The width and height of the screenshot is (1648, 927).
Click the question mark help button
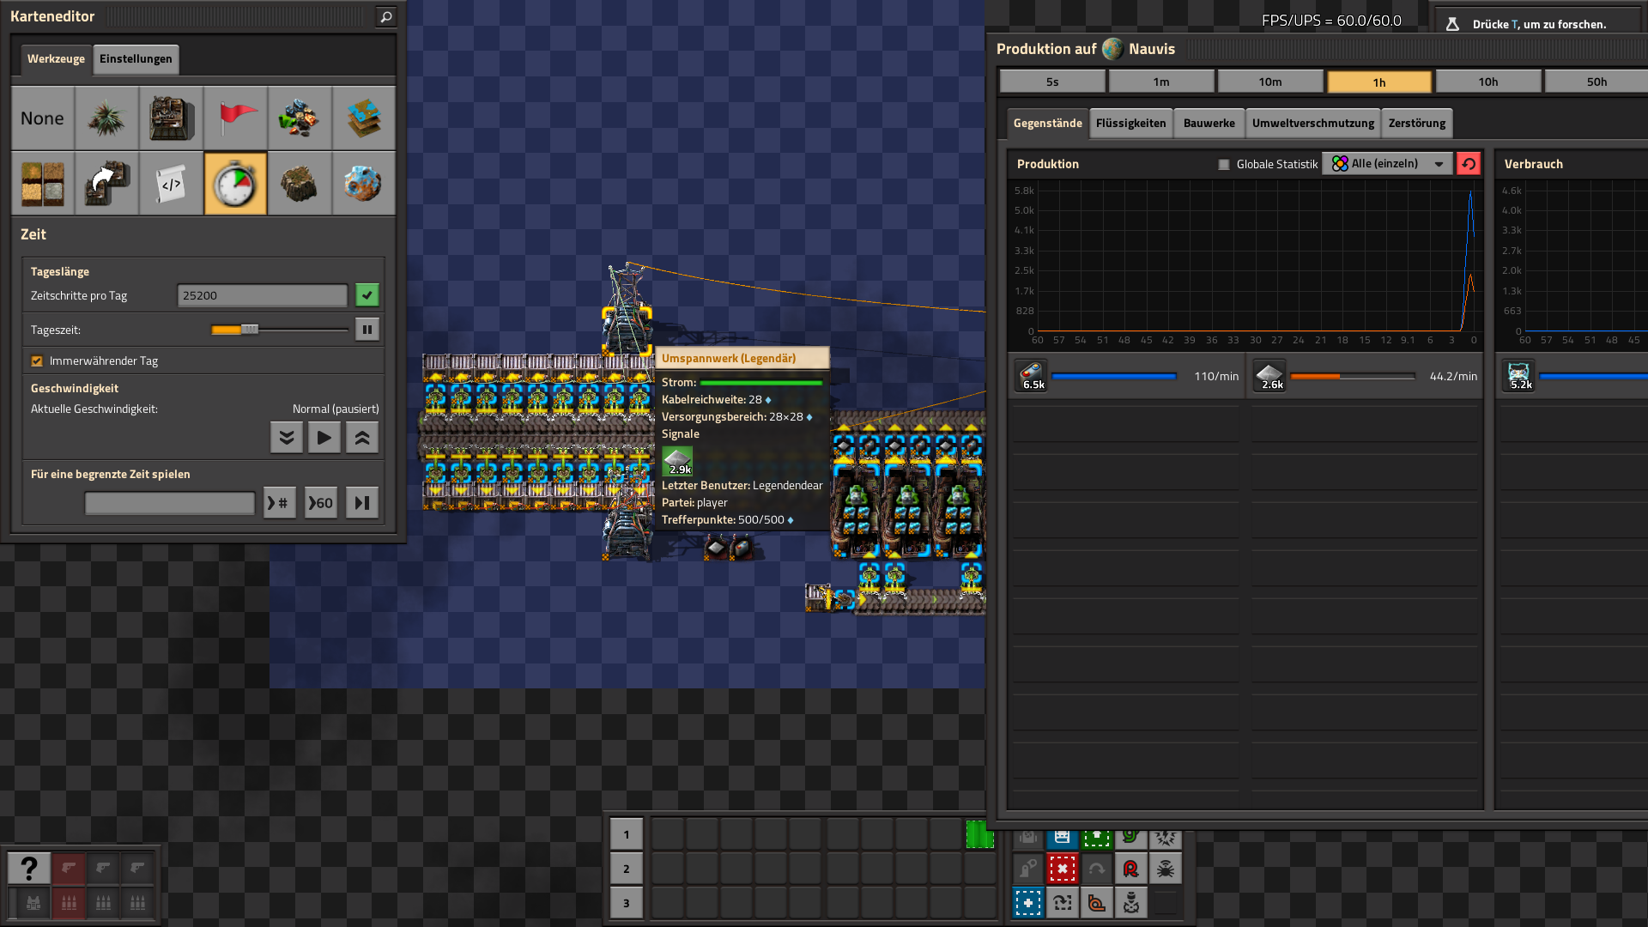pos(29,869)
